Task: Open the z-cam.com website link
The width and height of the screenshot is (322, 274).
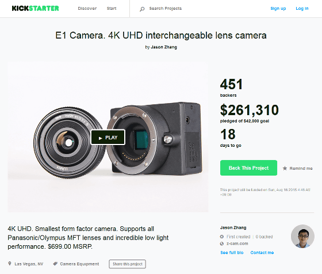Action: 237,243
